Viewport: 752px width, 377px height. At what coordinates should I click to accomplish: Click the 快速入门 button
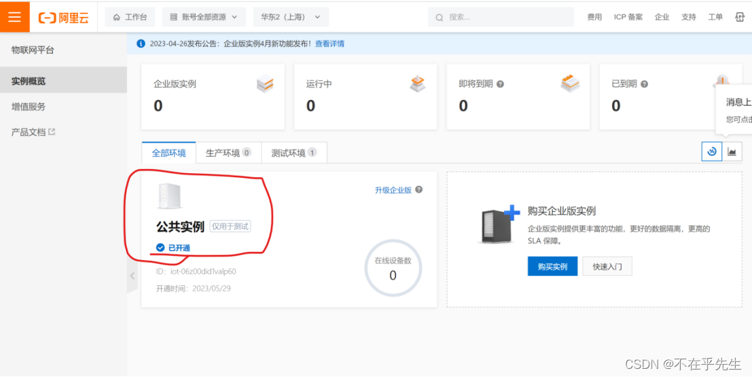point(607,266)
